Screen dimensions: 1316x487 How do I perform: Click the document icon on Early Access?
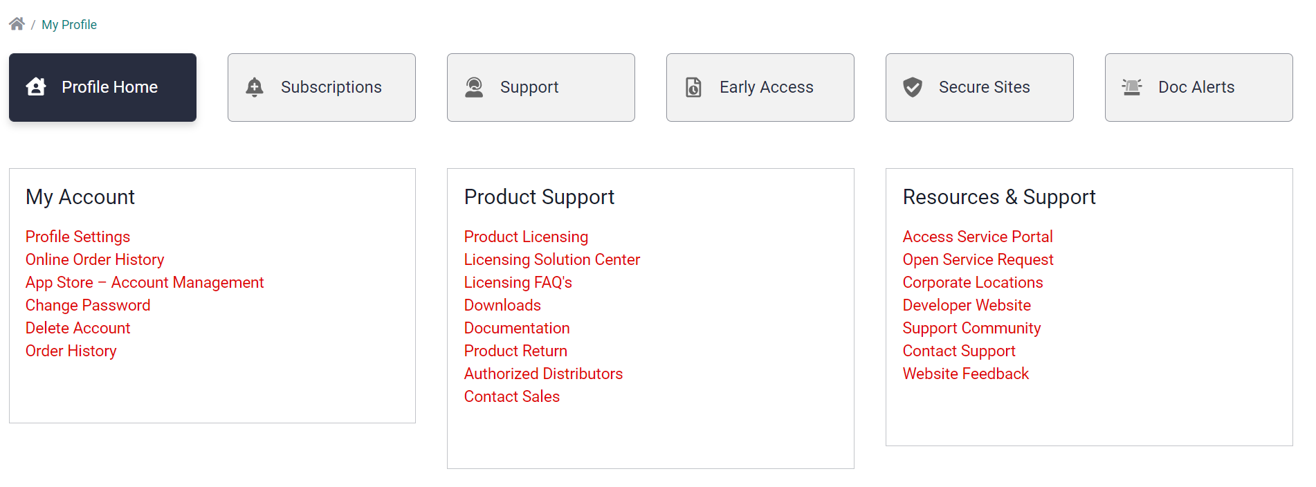pos(693,87)
